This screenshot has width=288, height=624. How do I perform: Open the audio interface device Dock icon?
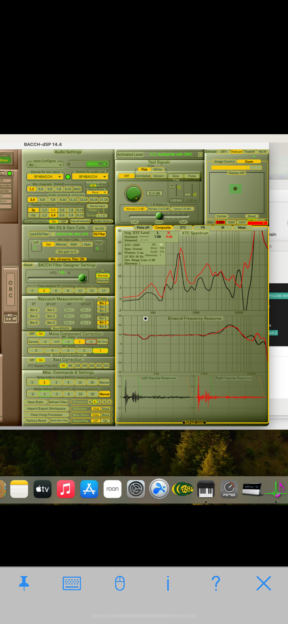coord(253,489)
